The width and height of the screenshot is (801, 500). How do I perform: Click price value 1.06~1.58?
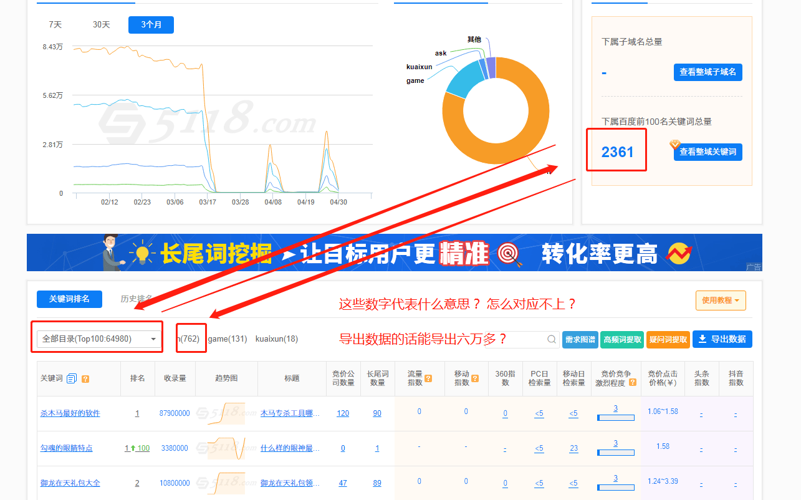pyautogui.click(x=663, y=411)
